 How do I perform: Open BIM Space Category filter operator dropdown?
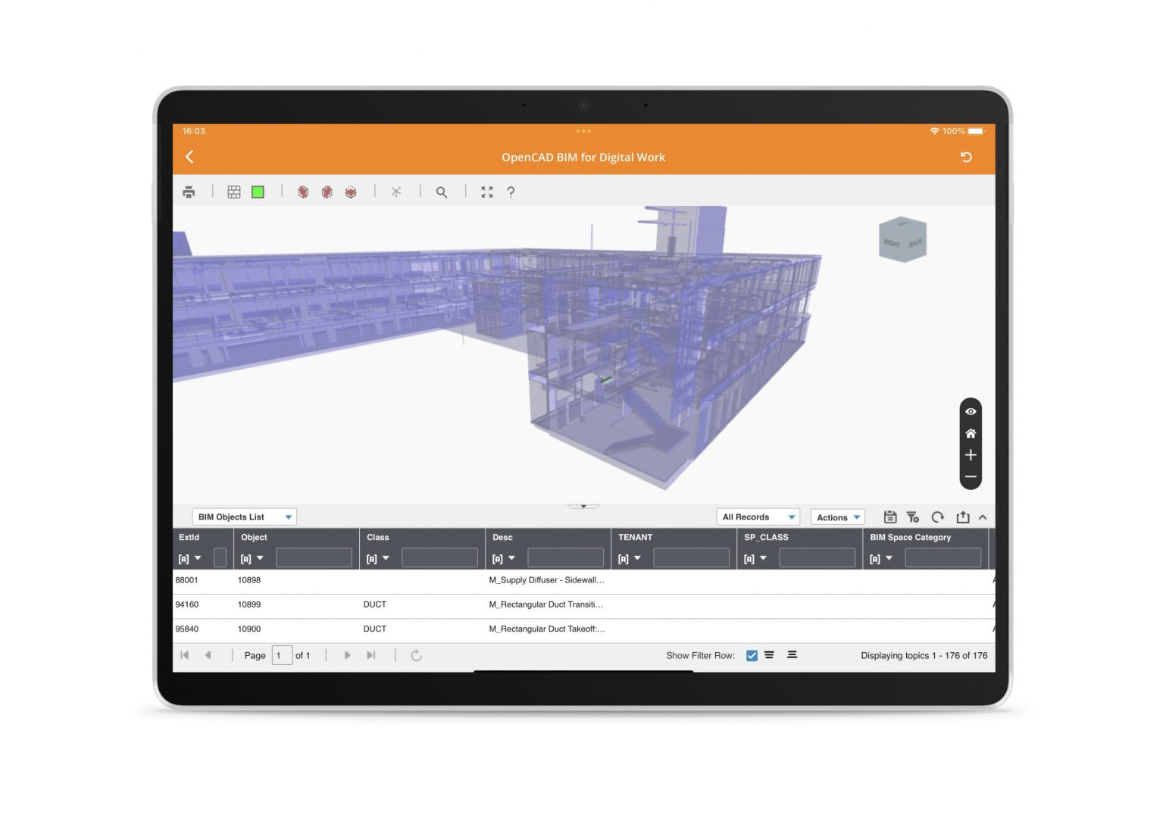[881, 559]
